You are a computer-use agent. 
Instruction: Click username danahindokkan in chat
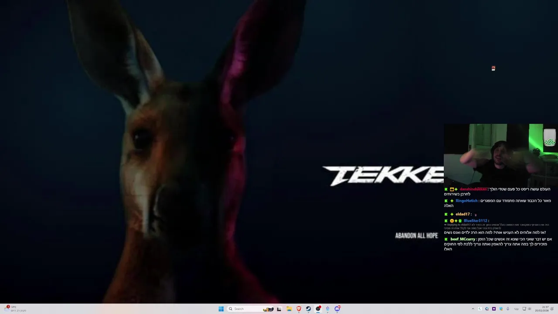pyautogui.click(x=473, y=189)
